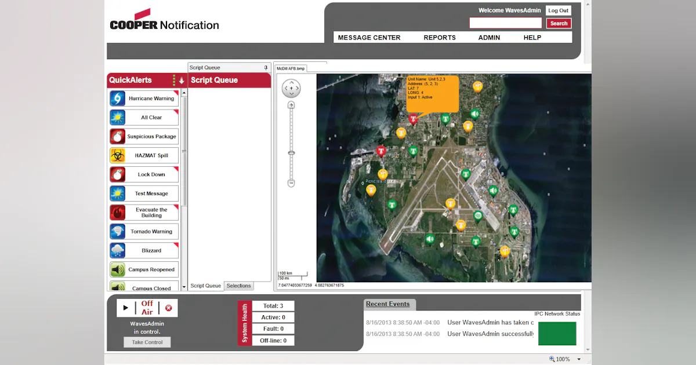The height and width of the screenshot is (365, 696).
Task: Open the HELP menu
Action: pyautogui.click(x=532, y=38)
